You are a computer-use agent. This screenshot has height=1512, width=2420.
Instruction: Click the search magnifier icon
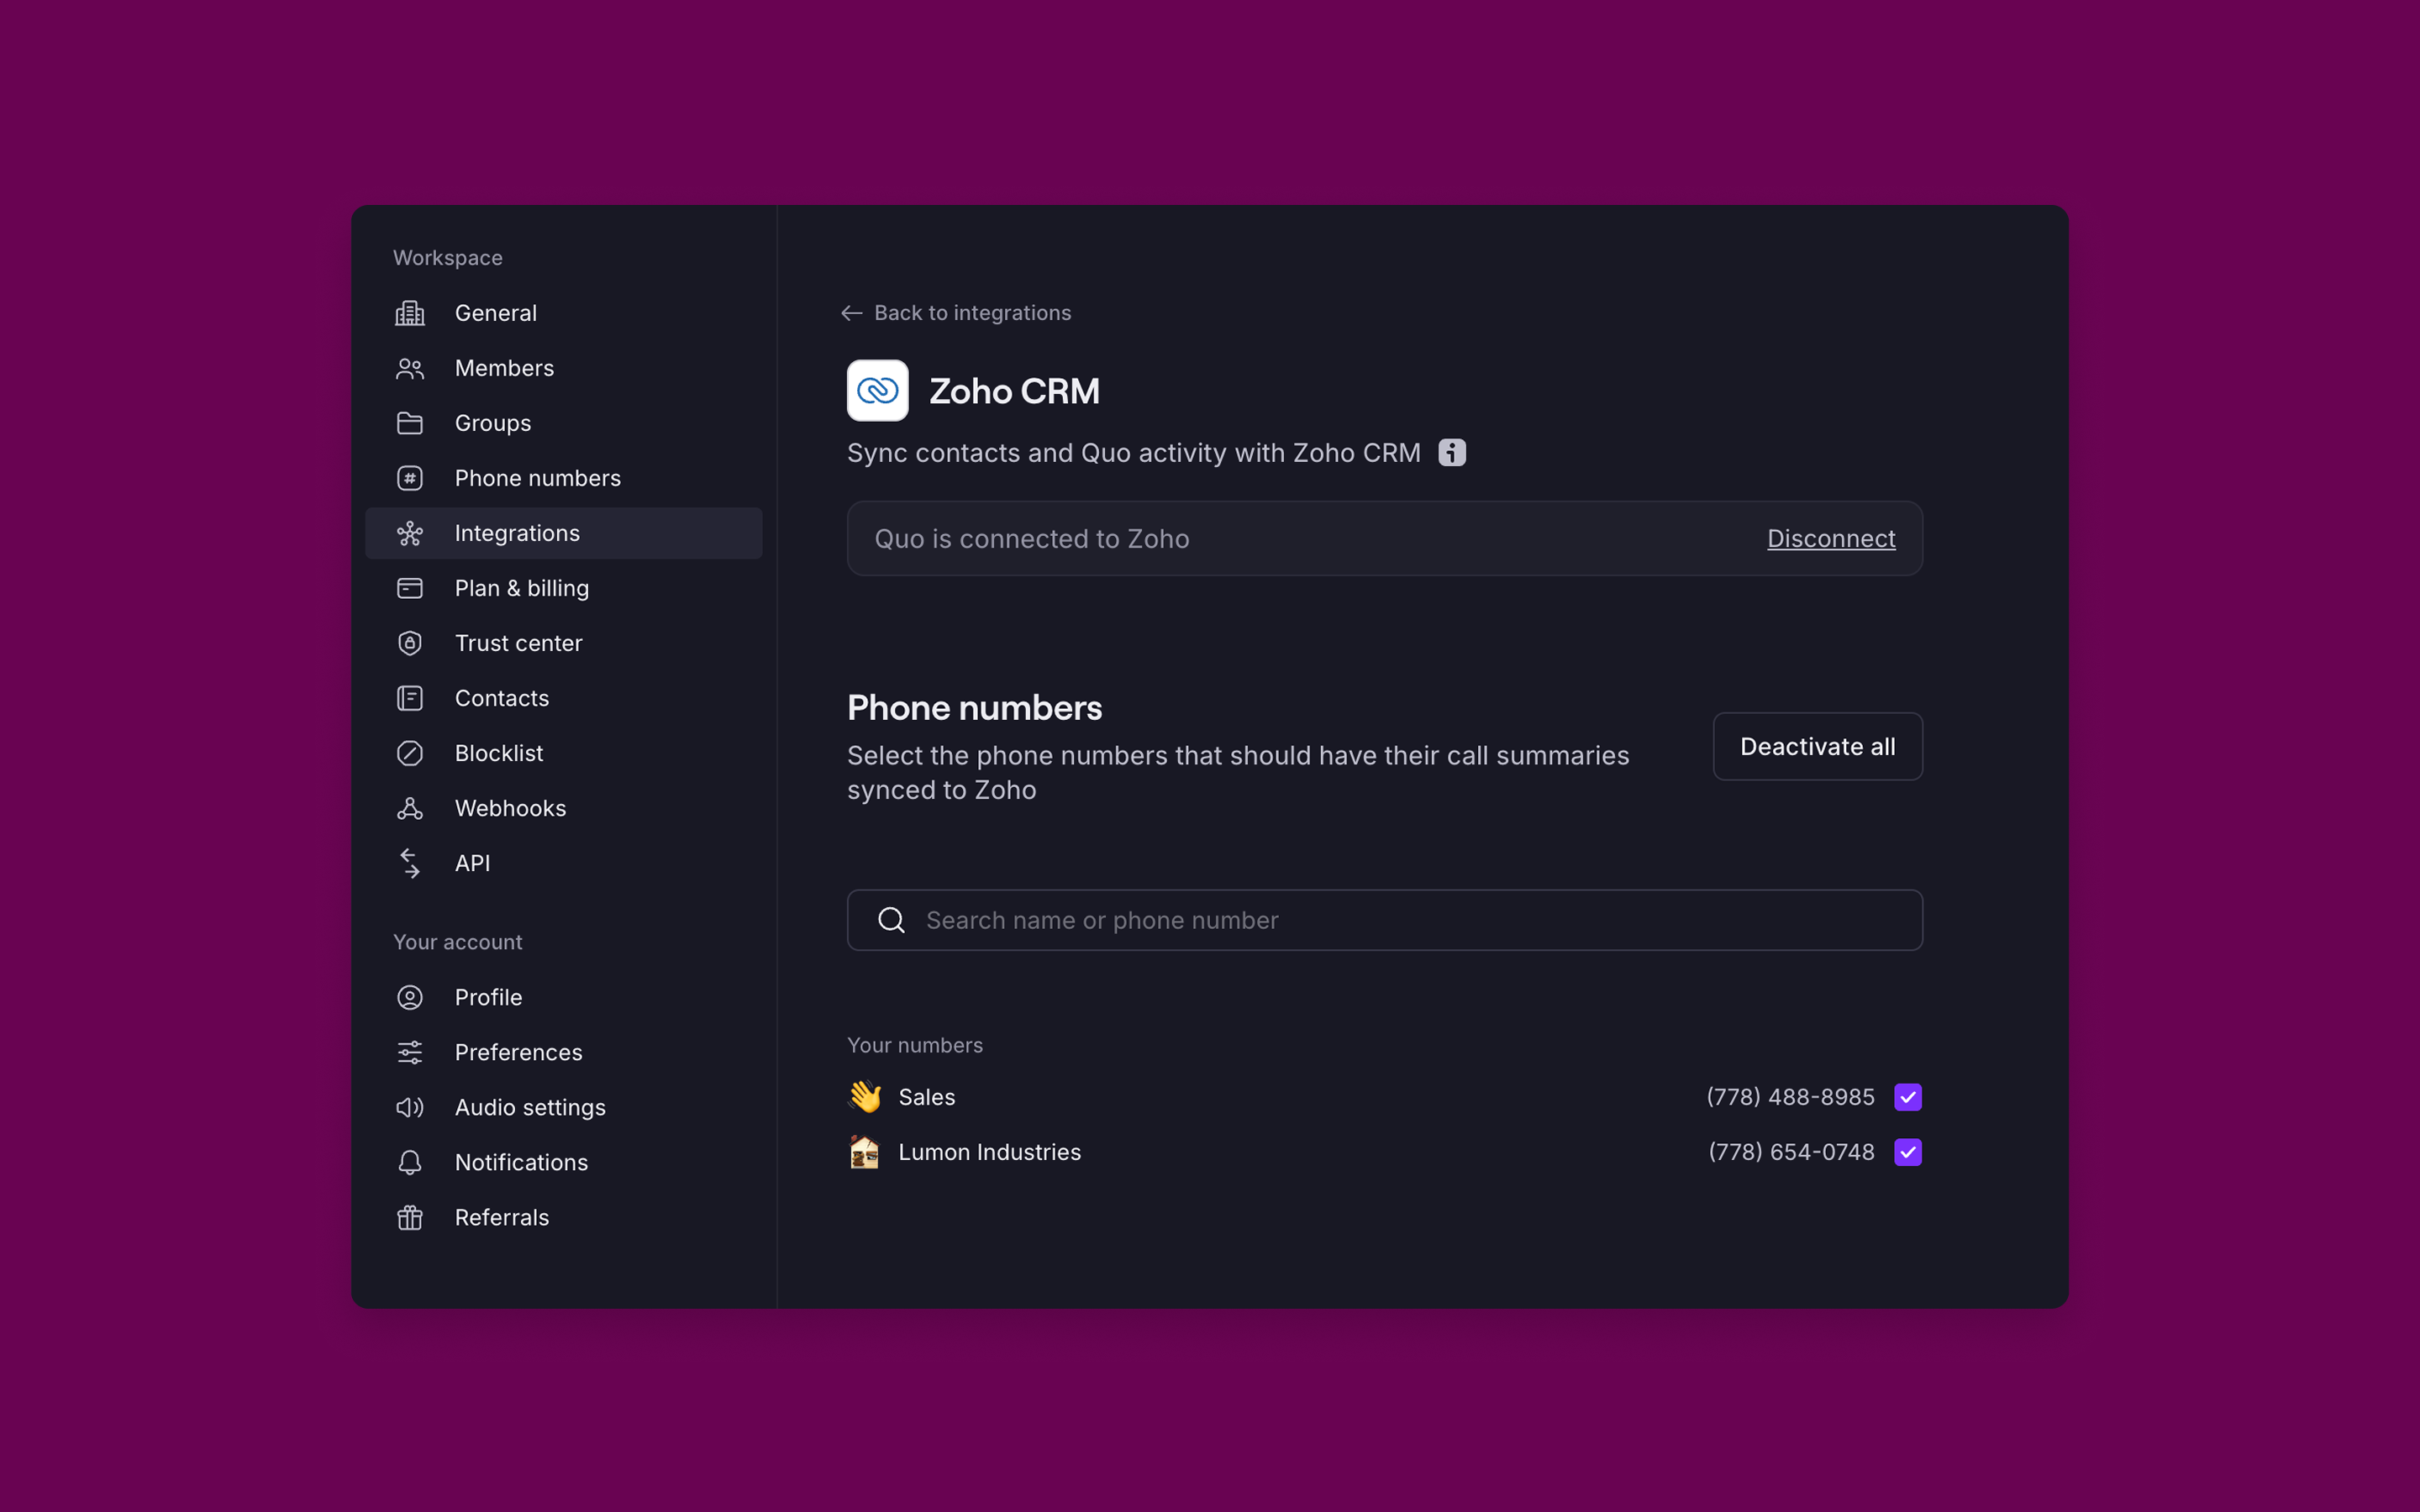coord(891,920)
